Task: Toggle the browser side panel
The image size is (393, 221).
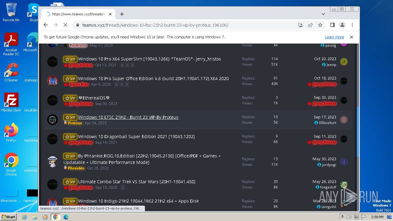Action: pos(332,25)
